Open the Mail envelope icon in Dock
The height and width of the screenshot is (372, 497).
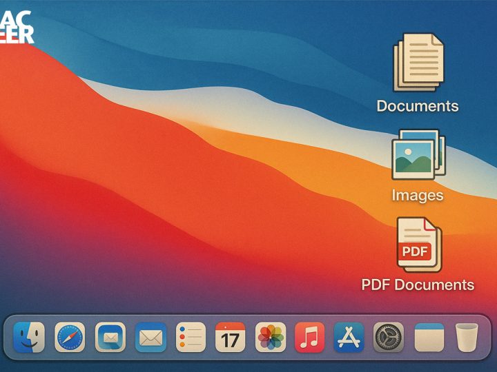point(151,337)
